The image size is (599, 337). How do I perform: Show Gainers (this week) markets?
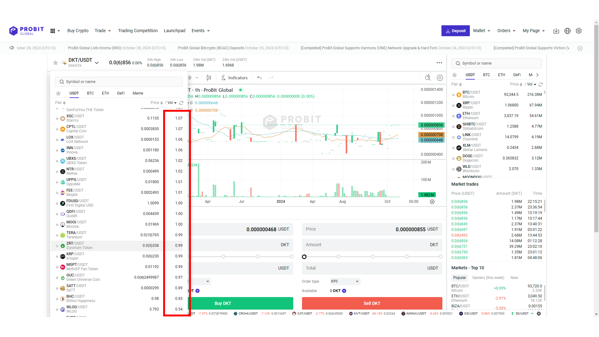click(x=488, y=278)
